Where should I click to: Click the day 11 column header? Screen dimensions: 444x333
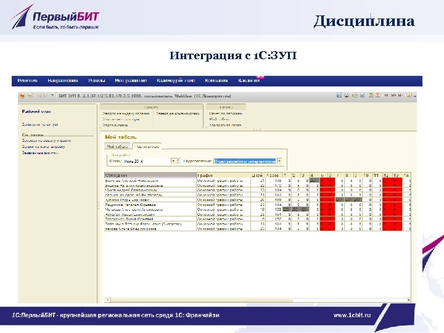[x=376, y=175]
